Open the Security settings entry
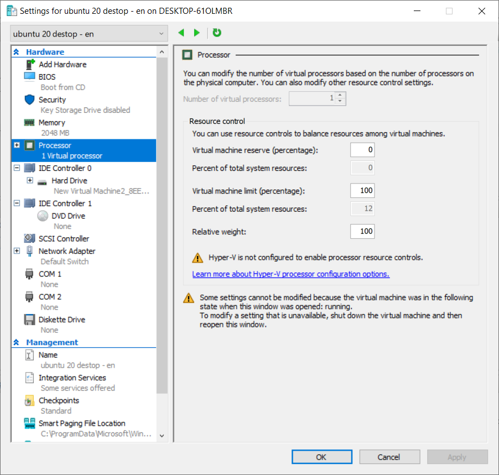Screen dimensions: 499x475 pos(52,100)
